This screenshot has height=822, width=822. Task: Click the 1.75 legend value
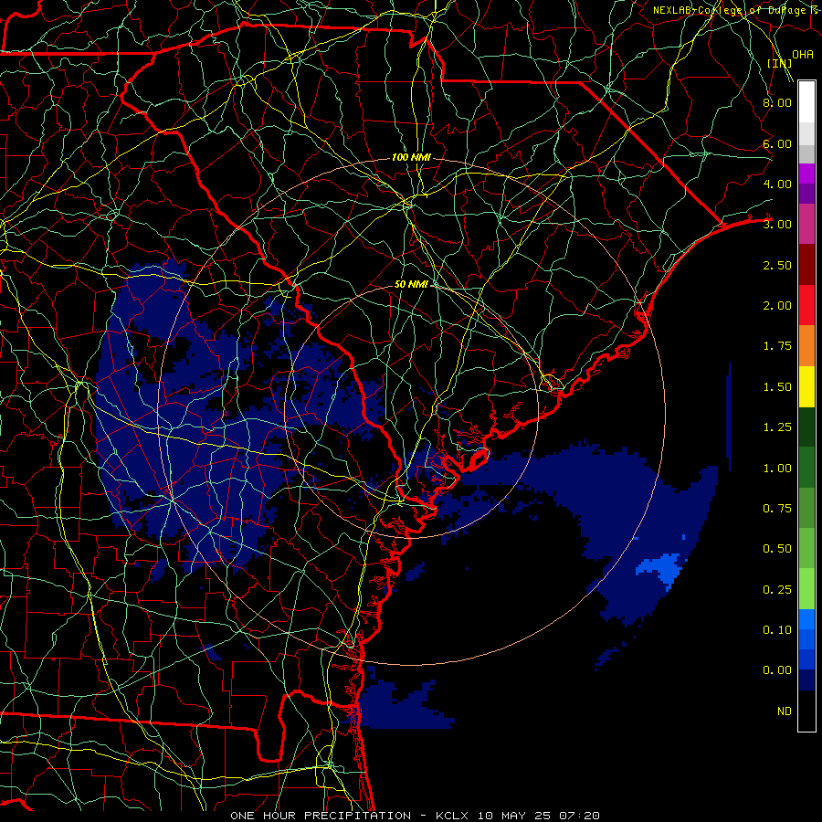pyautogui.click(x=777, y=346)
